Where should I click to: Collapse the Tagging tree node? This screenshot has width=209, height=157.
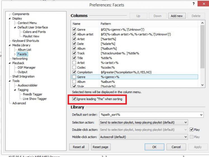[x=15, y=90]
